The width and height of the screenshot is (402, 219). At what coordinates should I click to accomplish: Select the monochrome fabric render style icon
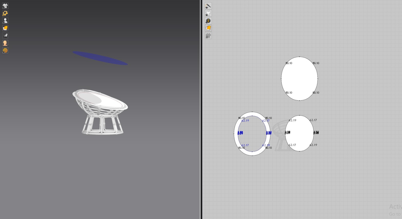tap(5, 35)
